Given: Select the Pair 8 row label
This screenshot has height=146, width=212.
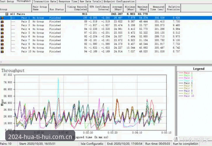Looking at the screenshot, I should (25, 44).
